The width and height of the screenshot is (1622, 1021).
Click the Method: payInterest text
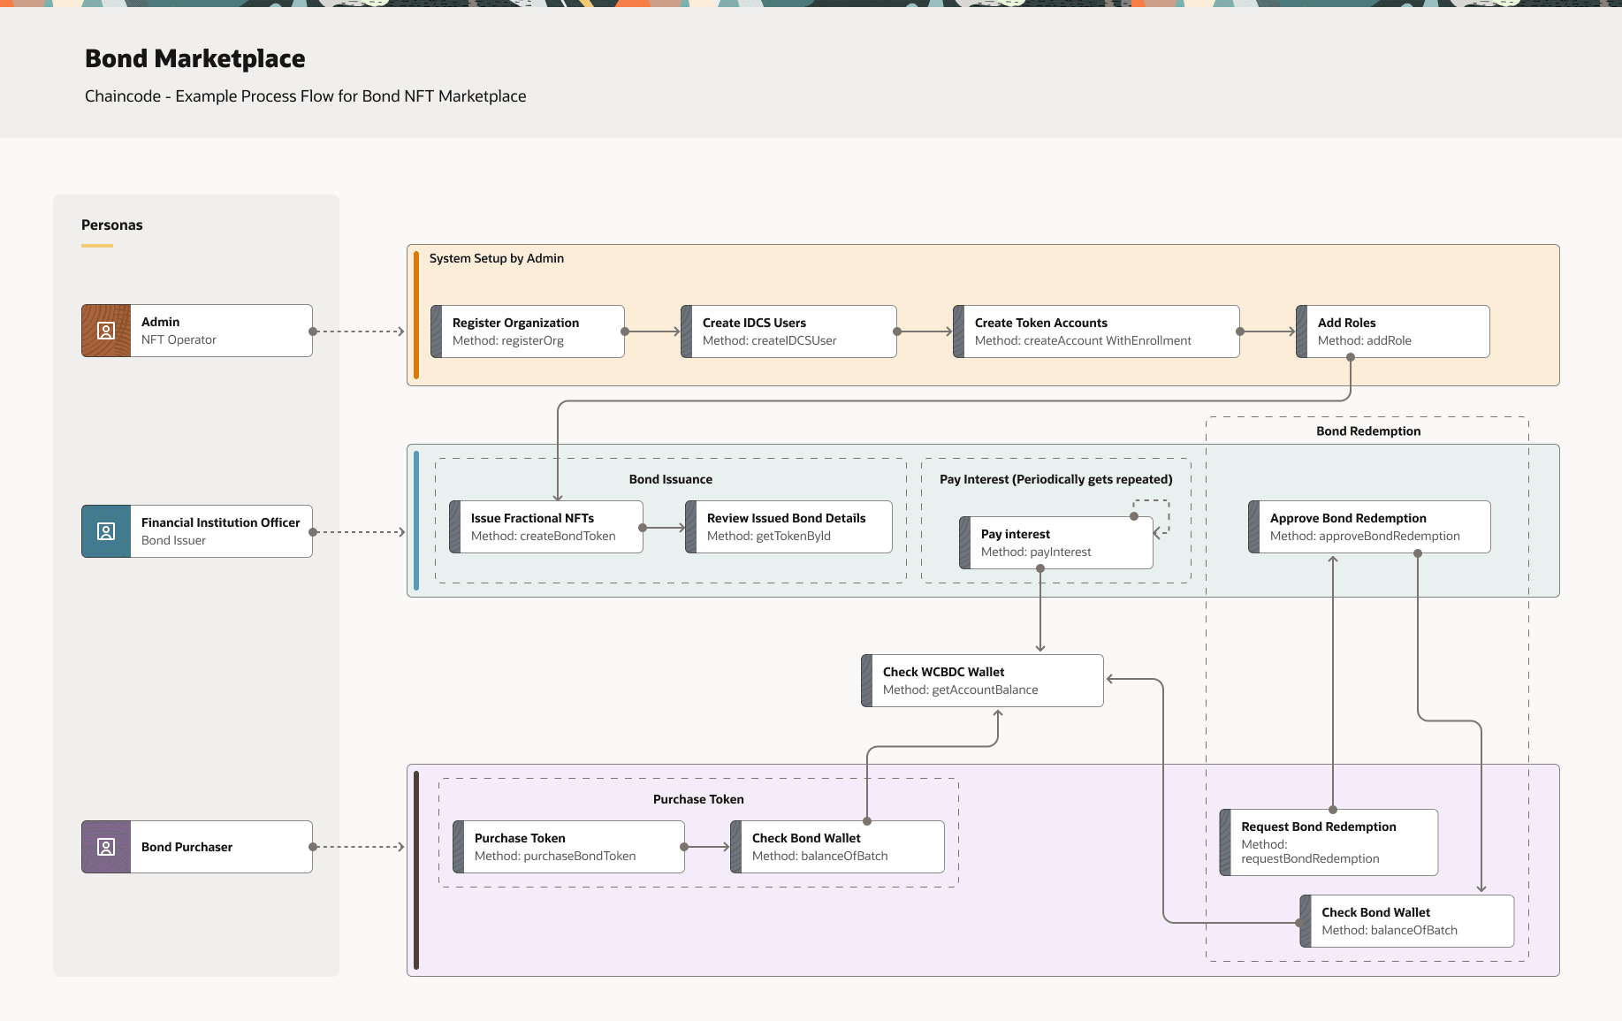pos(1036,552)
